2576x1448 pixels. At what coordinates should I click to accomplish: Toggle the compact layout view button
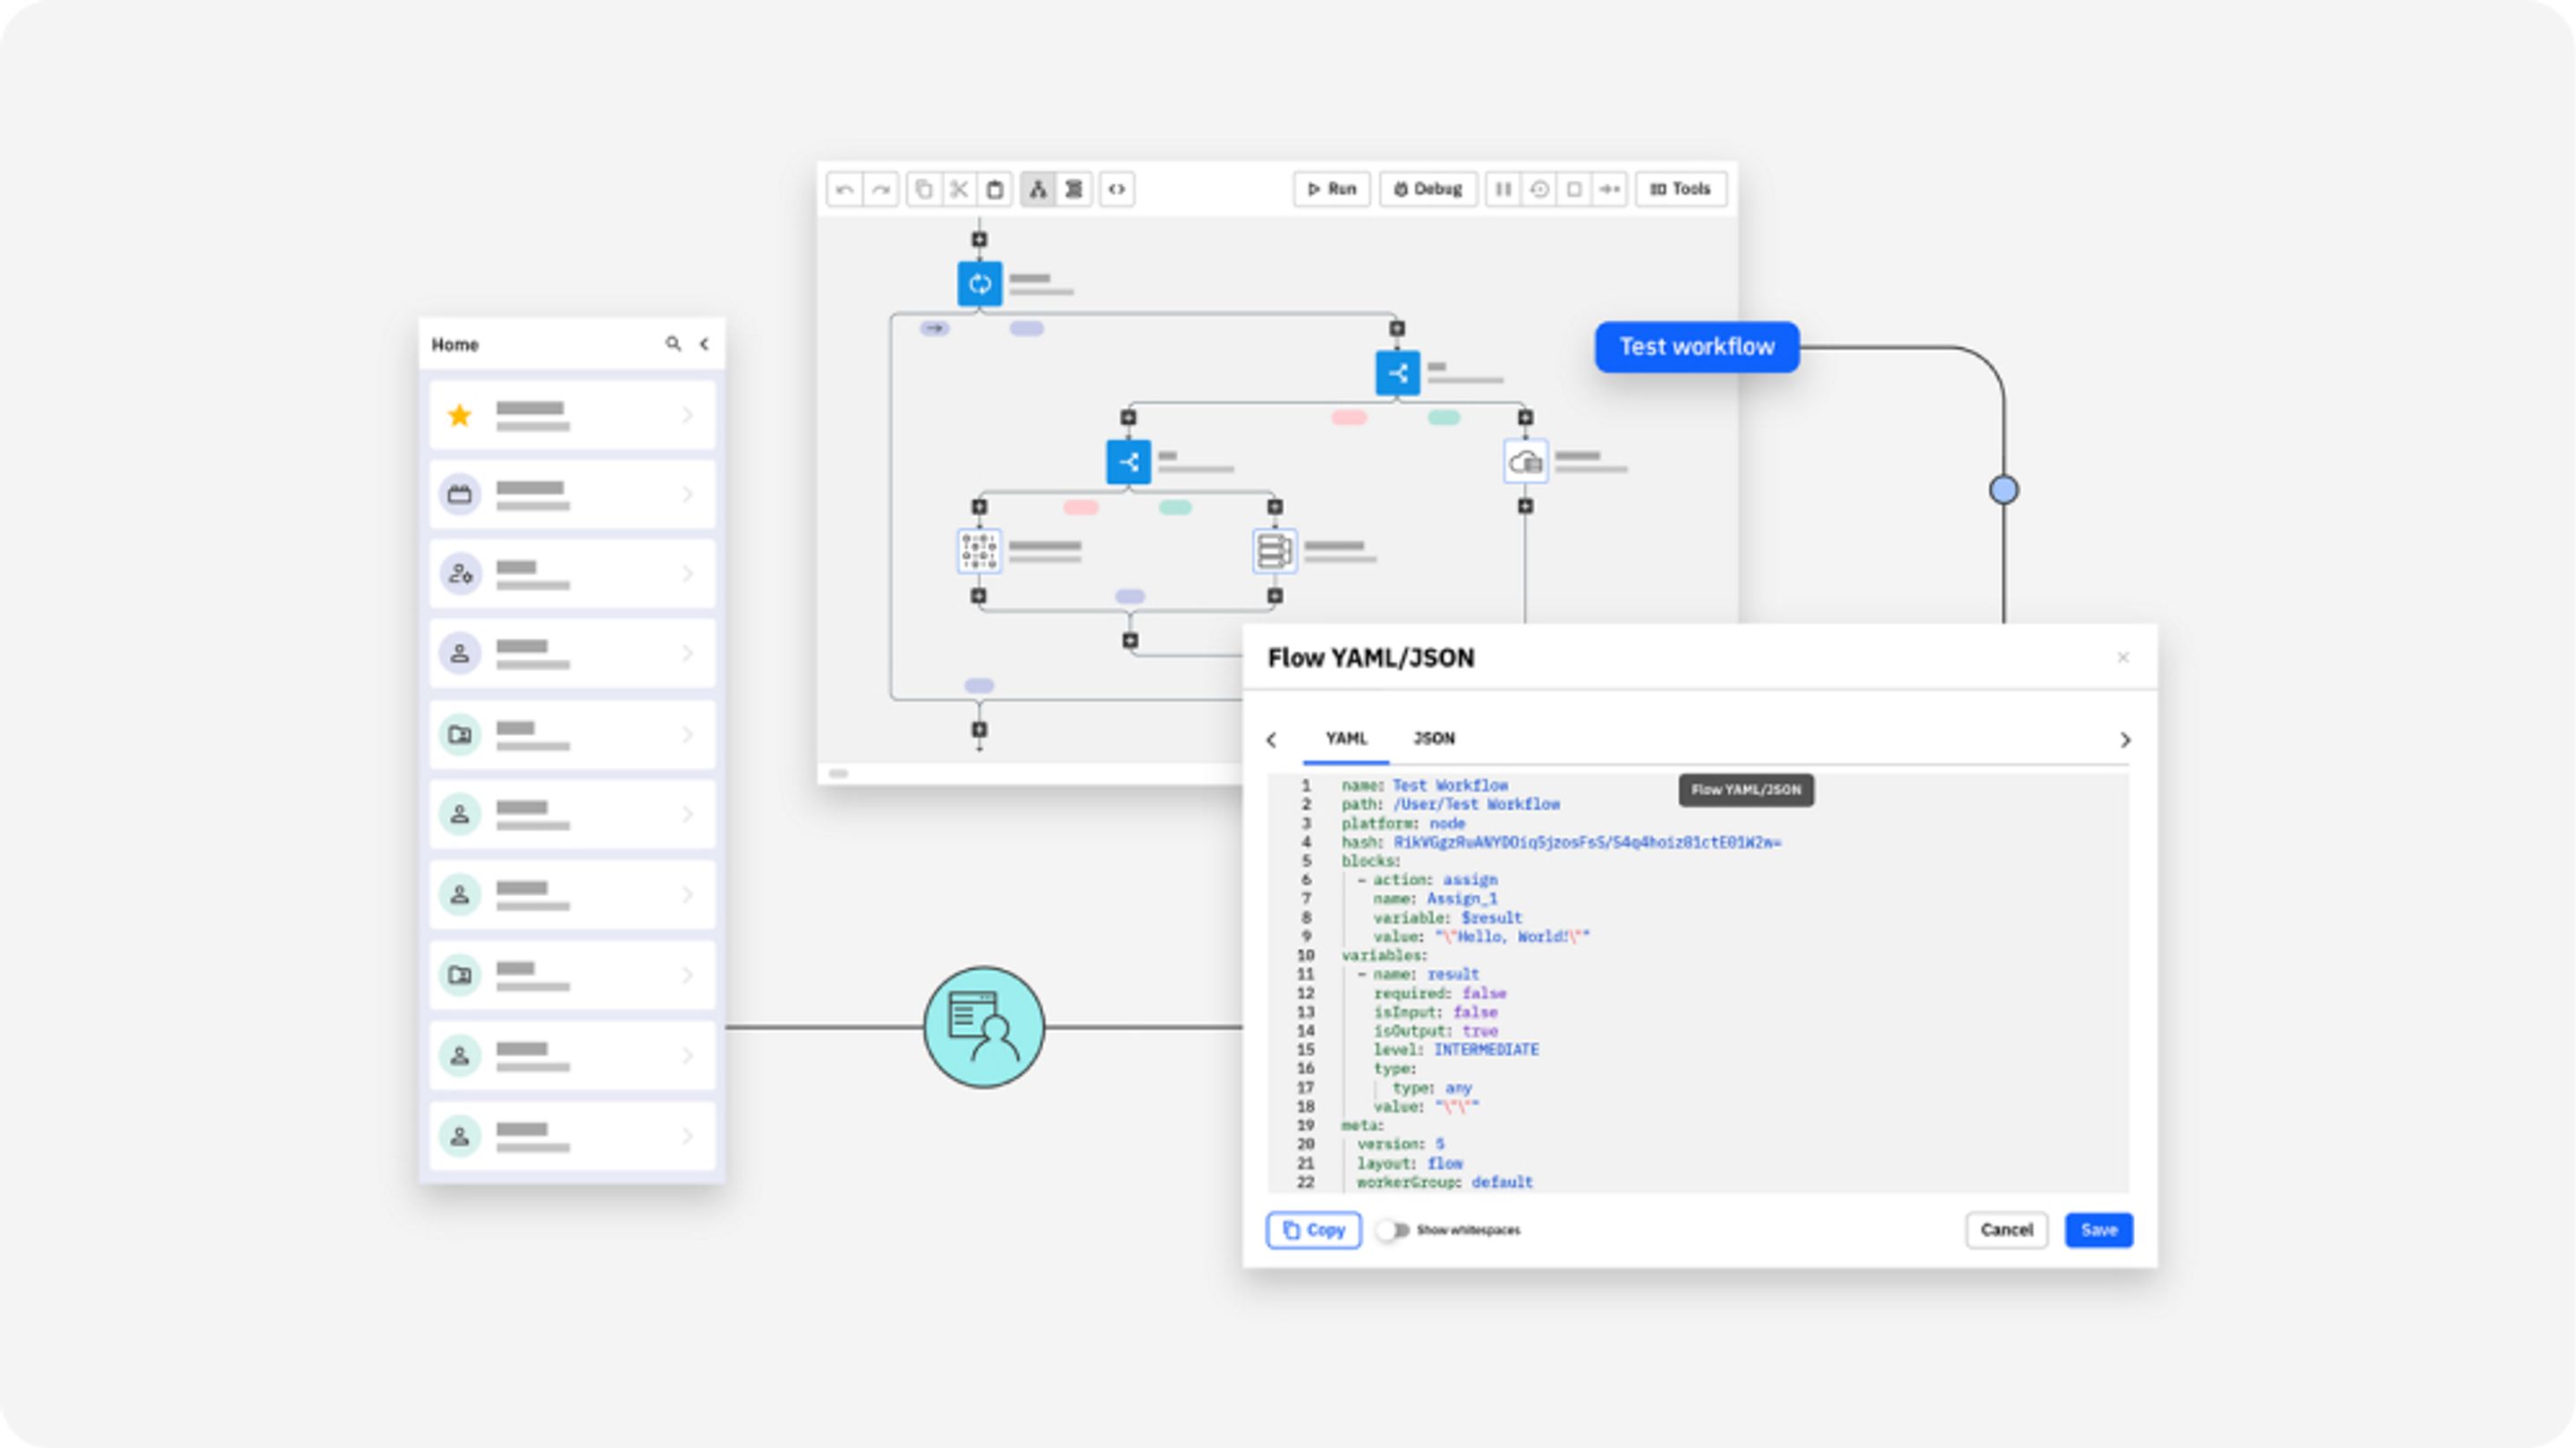click(1074, 189)
